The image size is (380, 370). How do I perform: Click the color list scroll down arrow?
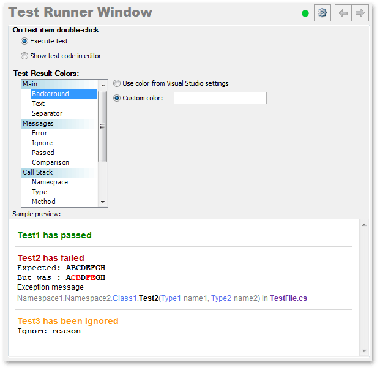pos(103,202)
